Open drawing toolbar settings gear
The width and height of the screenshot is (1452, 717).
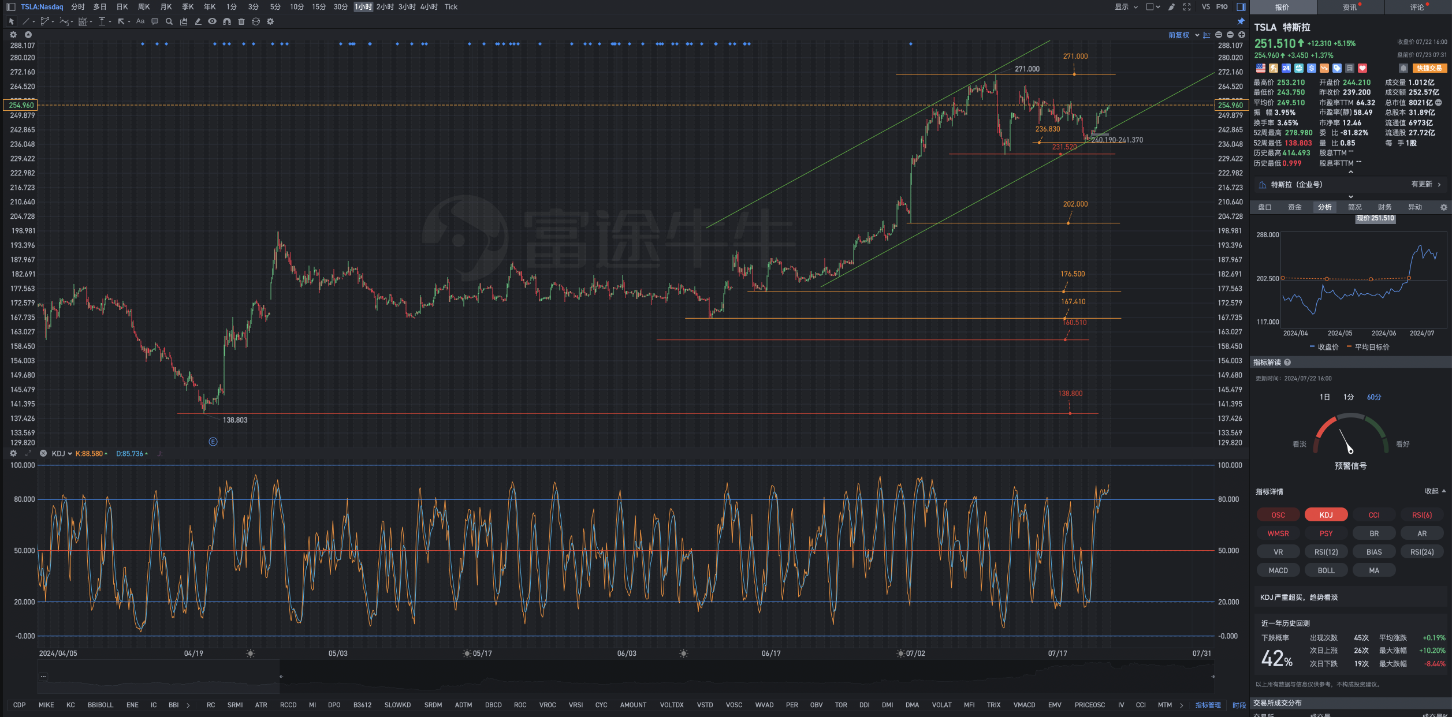(270, 21)
